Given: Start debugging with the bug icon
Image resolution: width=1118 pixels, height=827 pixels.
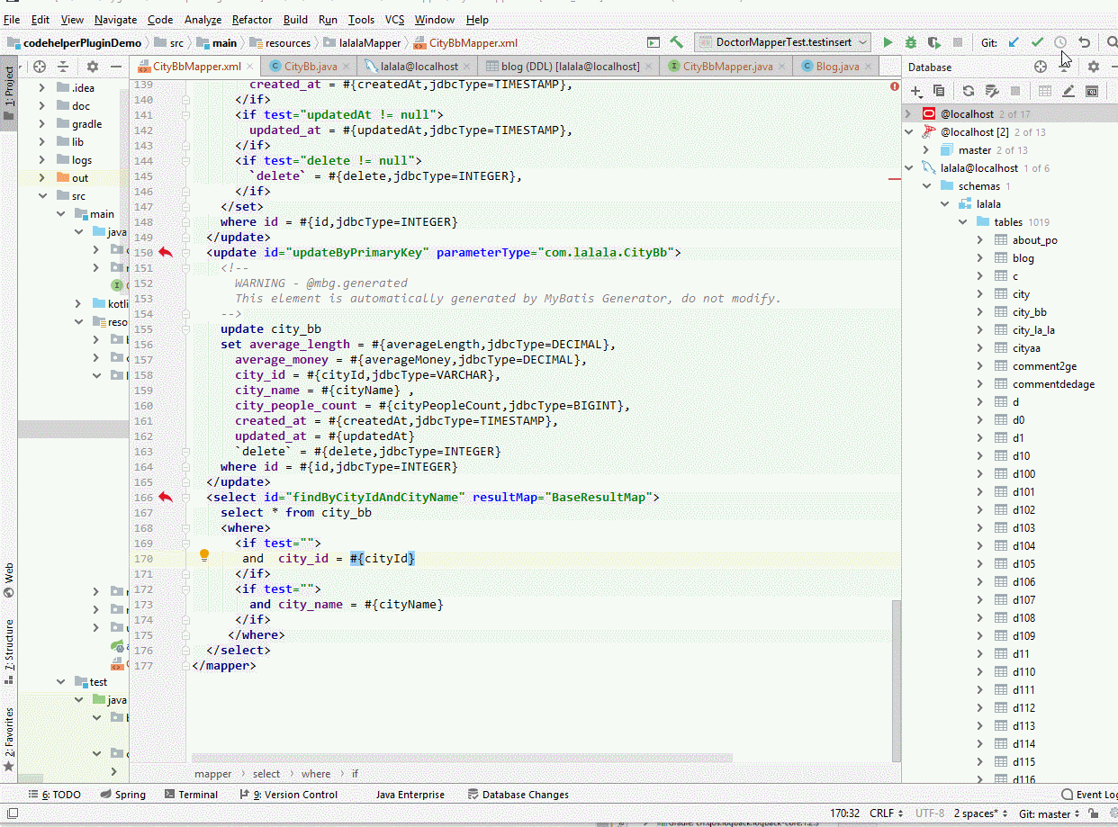Looking at the screenshot, I should [x=910, y=42].
